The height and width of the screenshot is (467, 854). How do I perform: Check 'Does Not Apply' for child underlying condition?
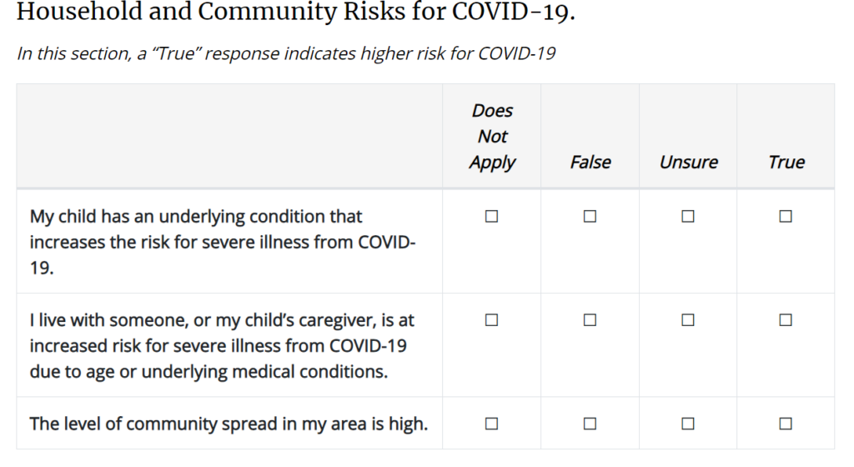pos(491,217)
